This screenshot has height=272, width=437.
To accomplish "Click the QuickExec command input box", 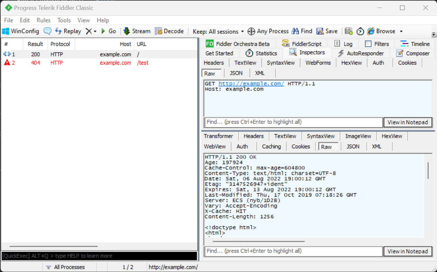I will 99,256.
